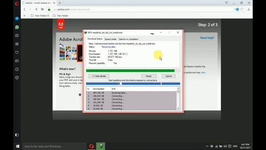
Task: Add bookmark with plus on bookmarks bar
Action: click(x=25, y=16)
